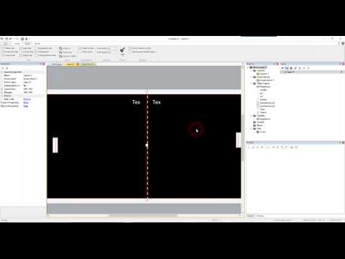Expand the Layout Size property
The image size is (345, 259).
[x=2, y=89]
